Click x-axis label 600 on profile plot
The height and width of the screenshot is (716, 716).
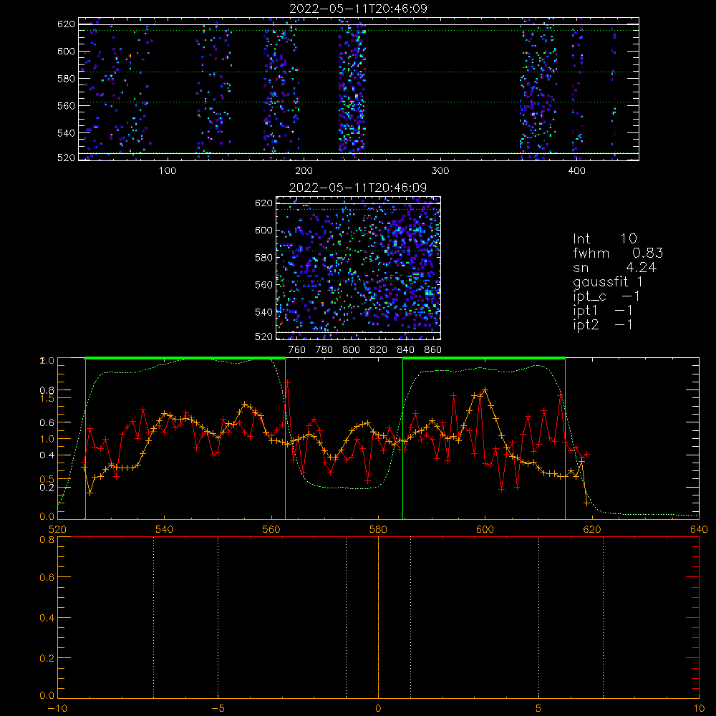click(485, 529)
